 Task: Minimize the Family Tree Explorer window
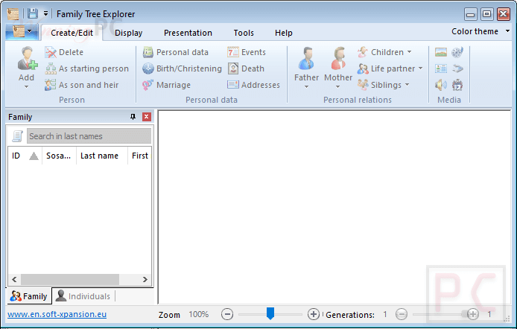coord(471,14)
